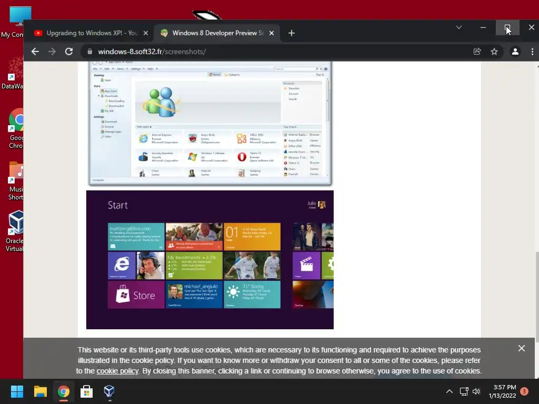This screenshot has width=539, height=404.
Task: Click the page vertical scrollbar
Action: (x=537, y=297)
